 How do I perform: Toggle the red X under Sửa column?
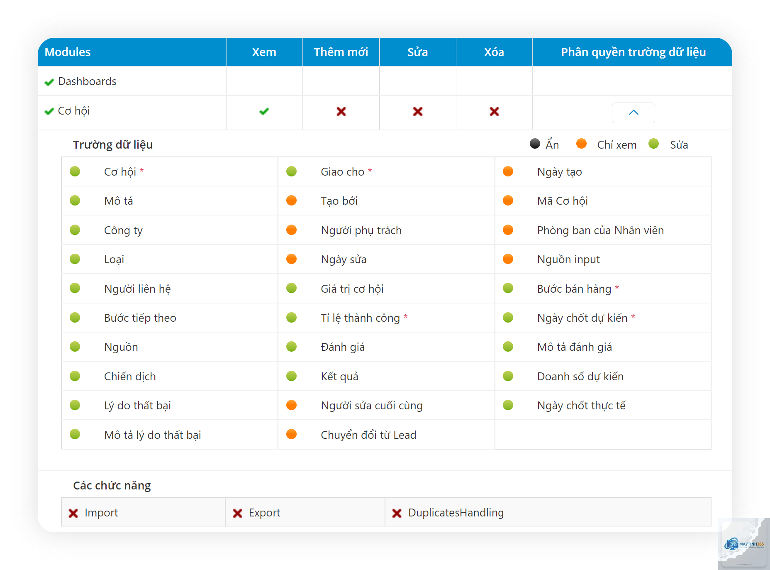click(418, 111)
